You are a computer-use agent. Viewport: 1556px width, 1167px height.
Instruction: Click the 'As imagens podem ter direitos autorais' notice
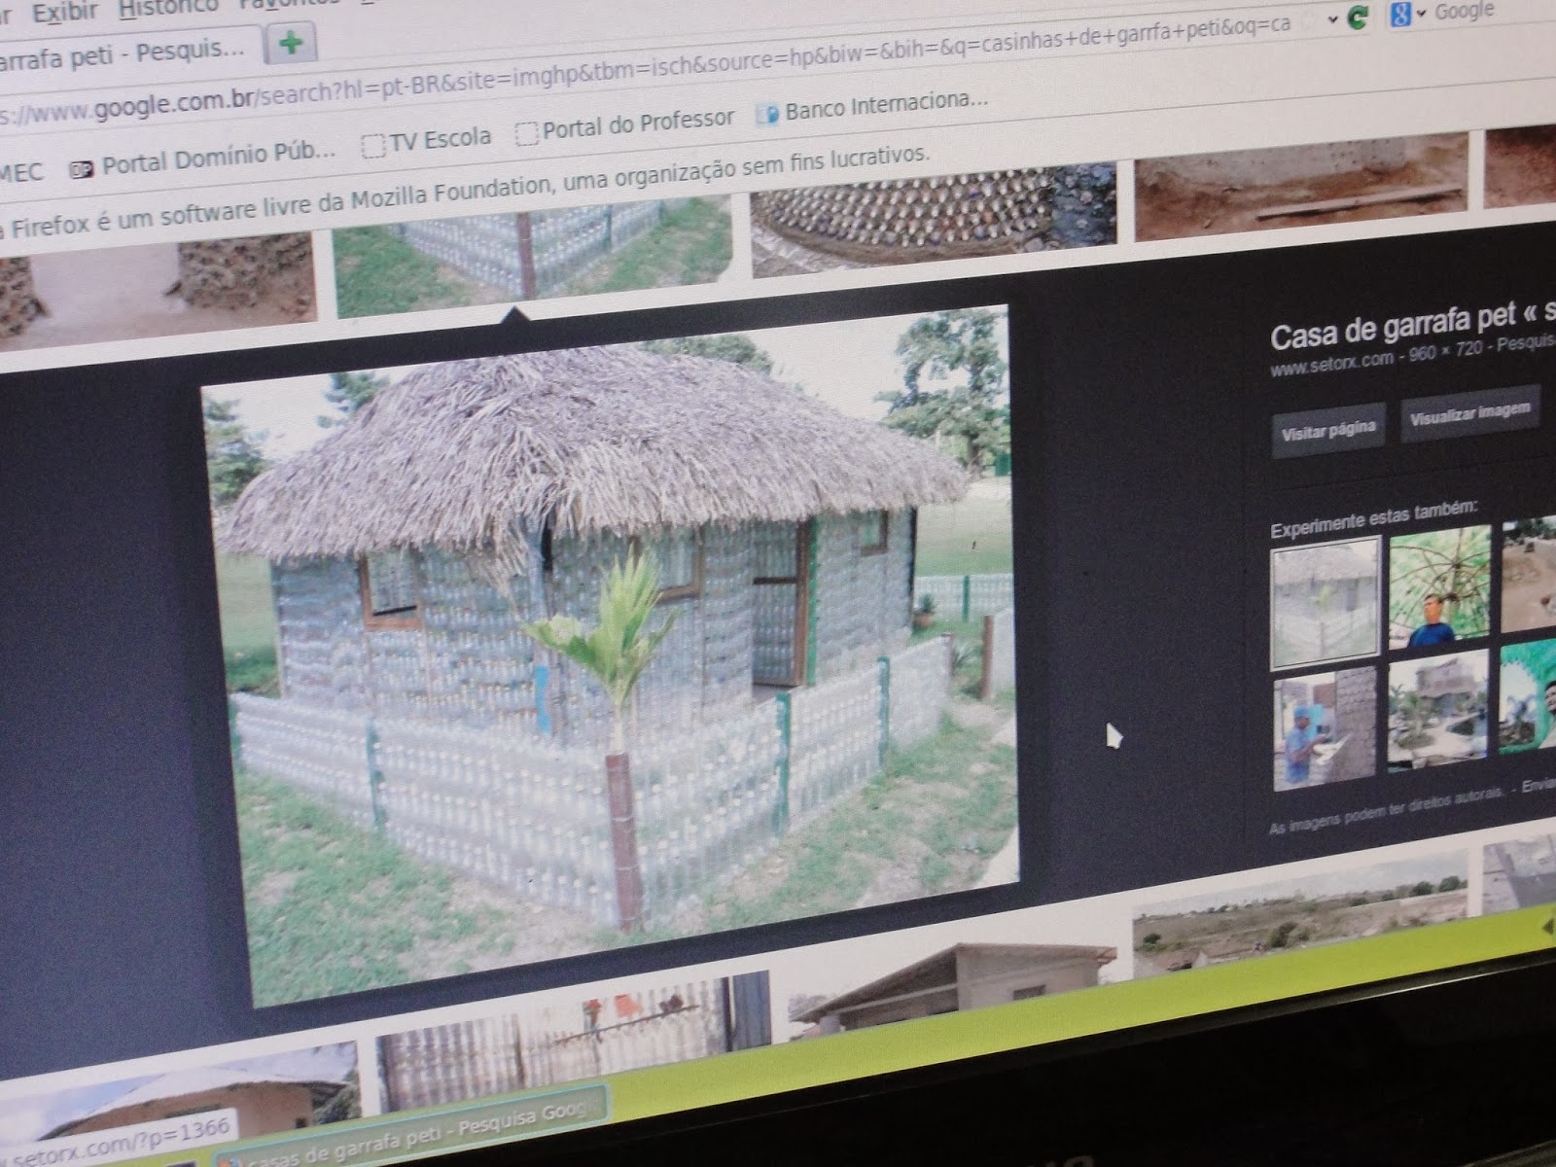click(1387, 809)
